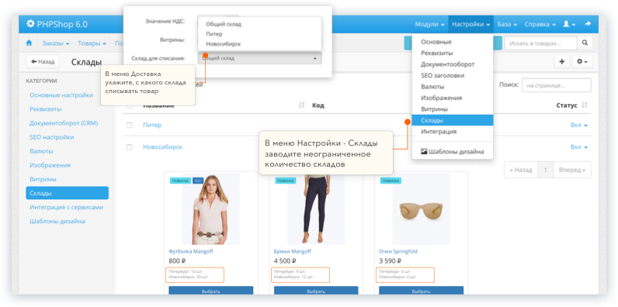Click the Футболка Mangoff product photo
The height and width of the screenshot is (307, 618).
(210, 209)
